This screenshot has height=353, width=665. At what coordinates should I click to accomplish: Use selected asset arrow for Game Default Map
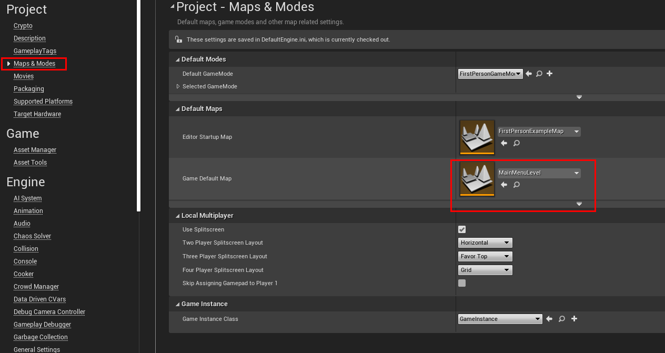tap(504, 185)
